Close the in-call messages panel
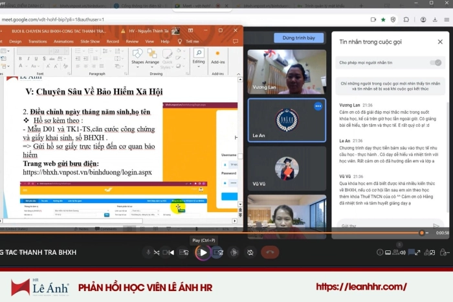Screen dimensions: 453x302 [439, 42]
